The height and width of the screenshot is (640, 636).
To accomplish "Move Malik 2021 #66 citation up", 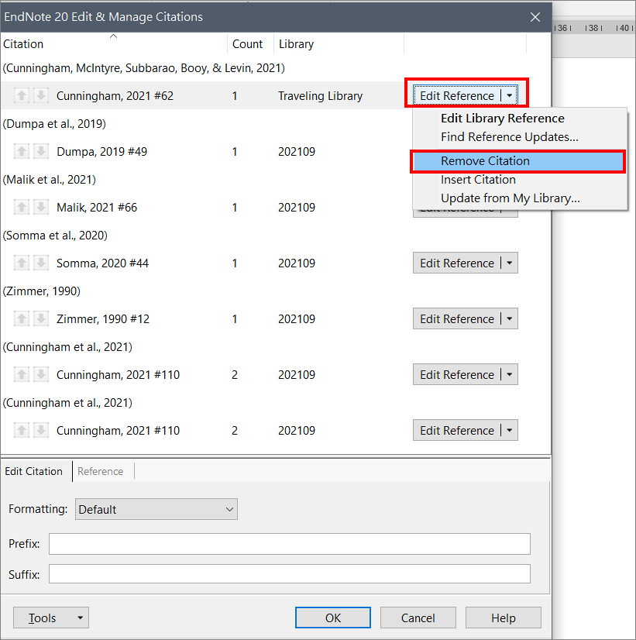I will pos(22,208).
